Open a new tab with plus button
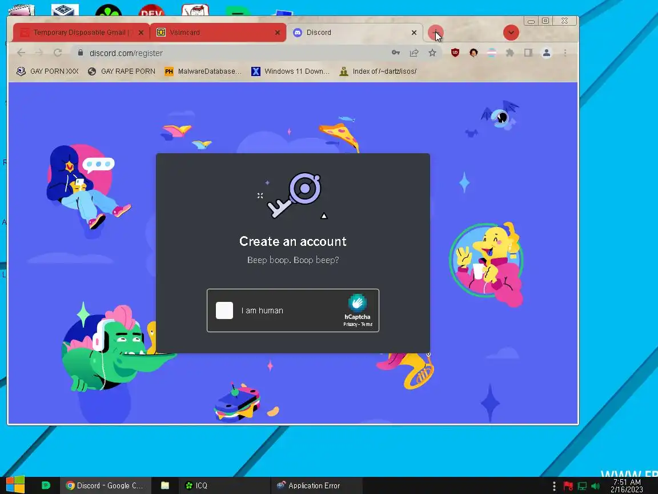Image resolution: width=658 pixels, height=494 pixels. point(435,33)
